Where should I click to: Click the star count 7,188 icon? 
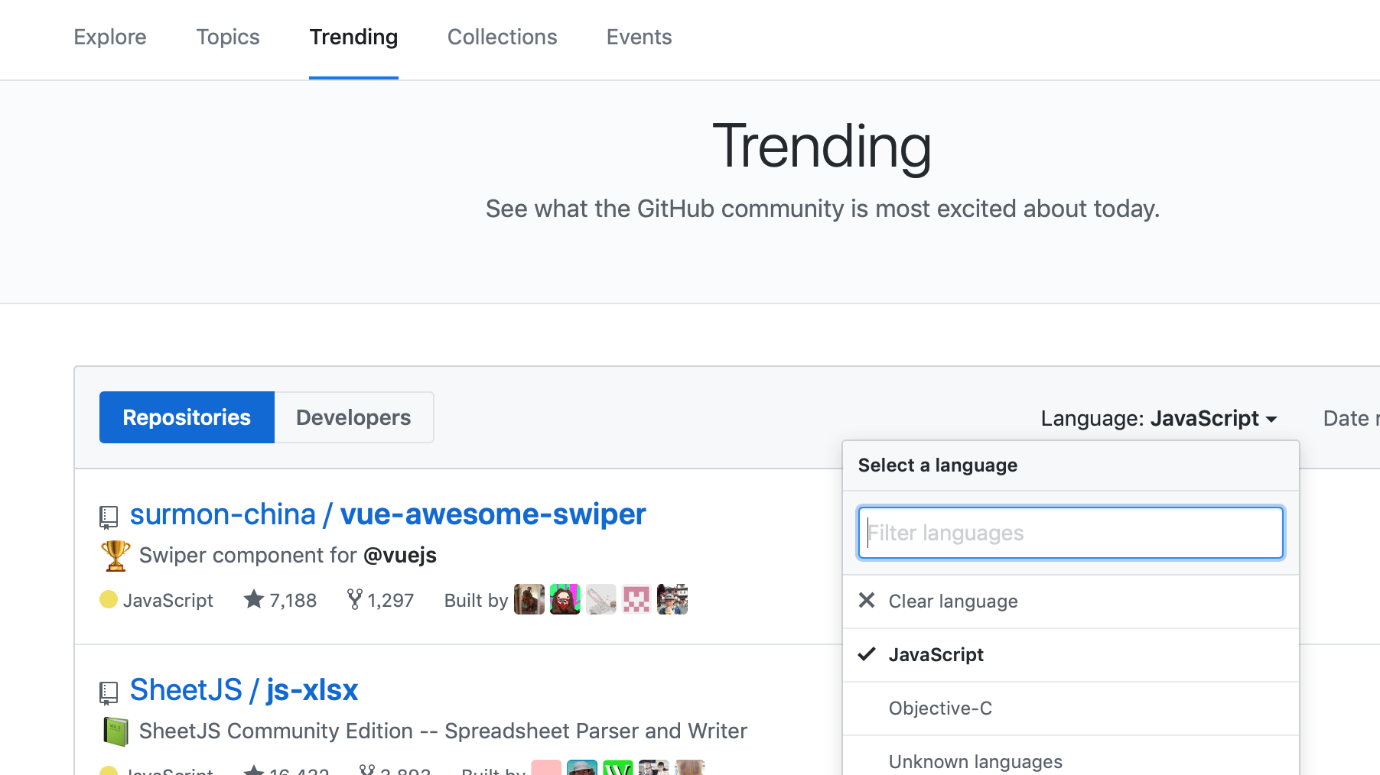pyautogui.click(x=253, y=600)
